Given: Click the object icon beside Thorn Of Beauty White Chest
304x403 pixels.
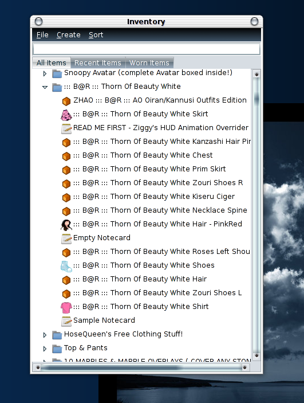Looking at the screenshot, I should click(66, 156).
